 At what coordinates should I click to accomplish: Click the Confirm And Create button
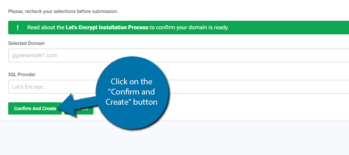(x=35, y=108)
